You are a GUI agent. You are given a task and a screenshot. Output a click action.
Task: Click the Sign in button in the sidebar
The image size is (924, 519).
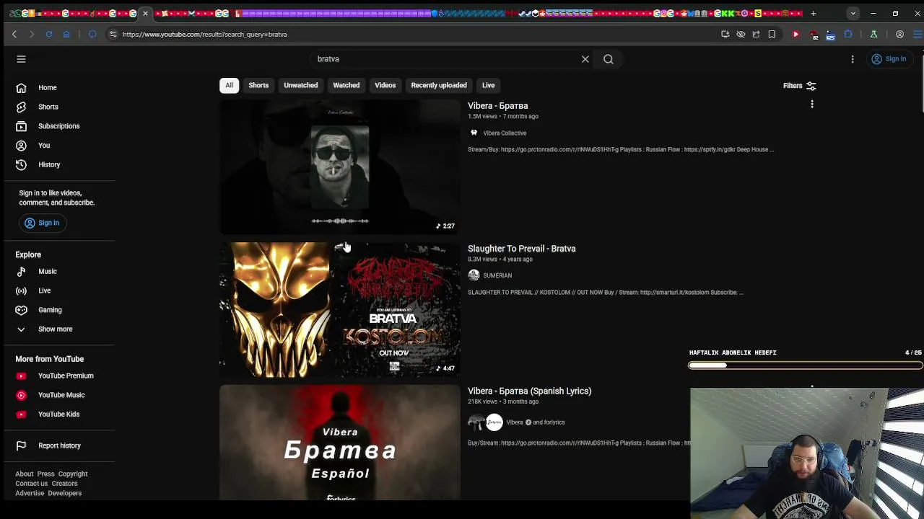coord(42,223)
